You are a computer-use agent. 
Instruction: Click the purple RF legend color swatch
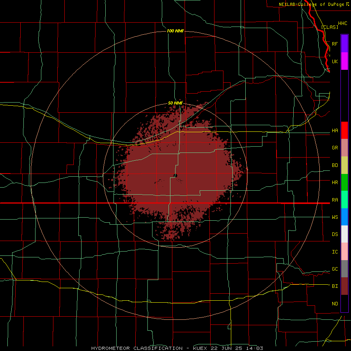point(344,44)
